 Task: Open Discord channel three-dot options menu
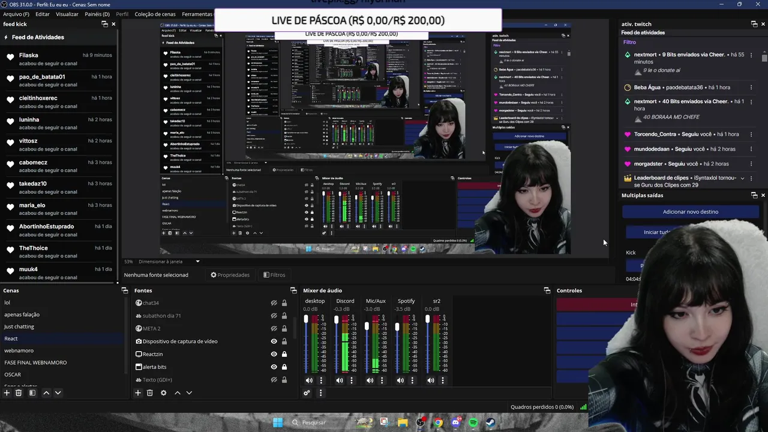coord(352,380)
